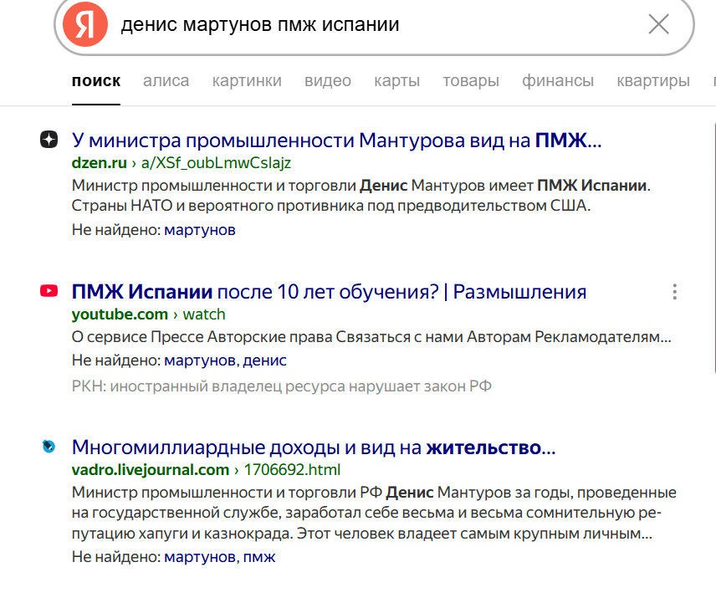
Task: Open the vadro.livejournal.com URL link
Action: coord(206,470)
